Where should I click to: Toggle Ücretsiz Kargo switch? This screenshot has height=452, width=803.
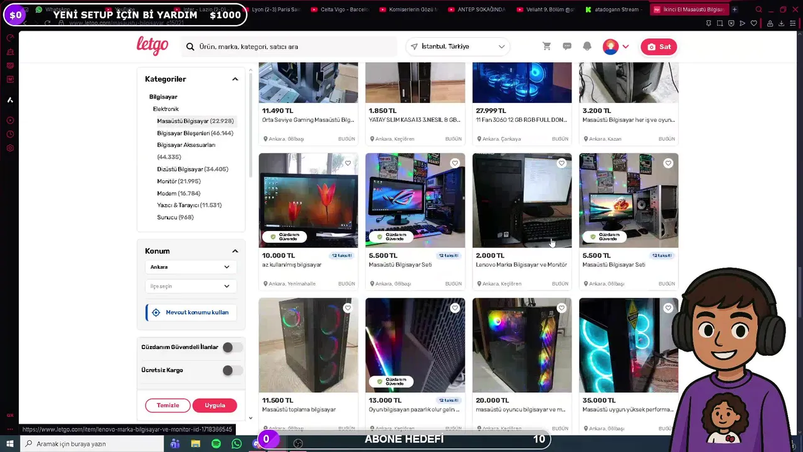232,370
